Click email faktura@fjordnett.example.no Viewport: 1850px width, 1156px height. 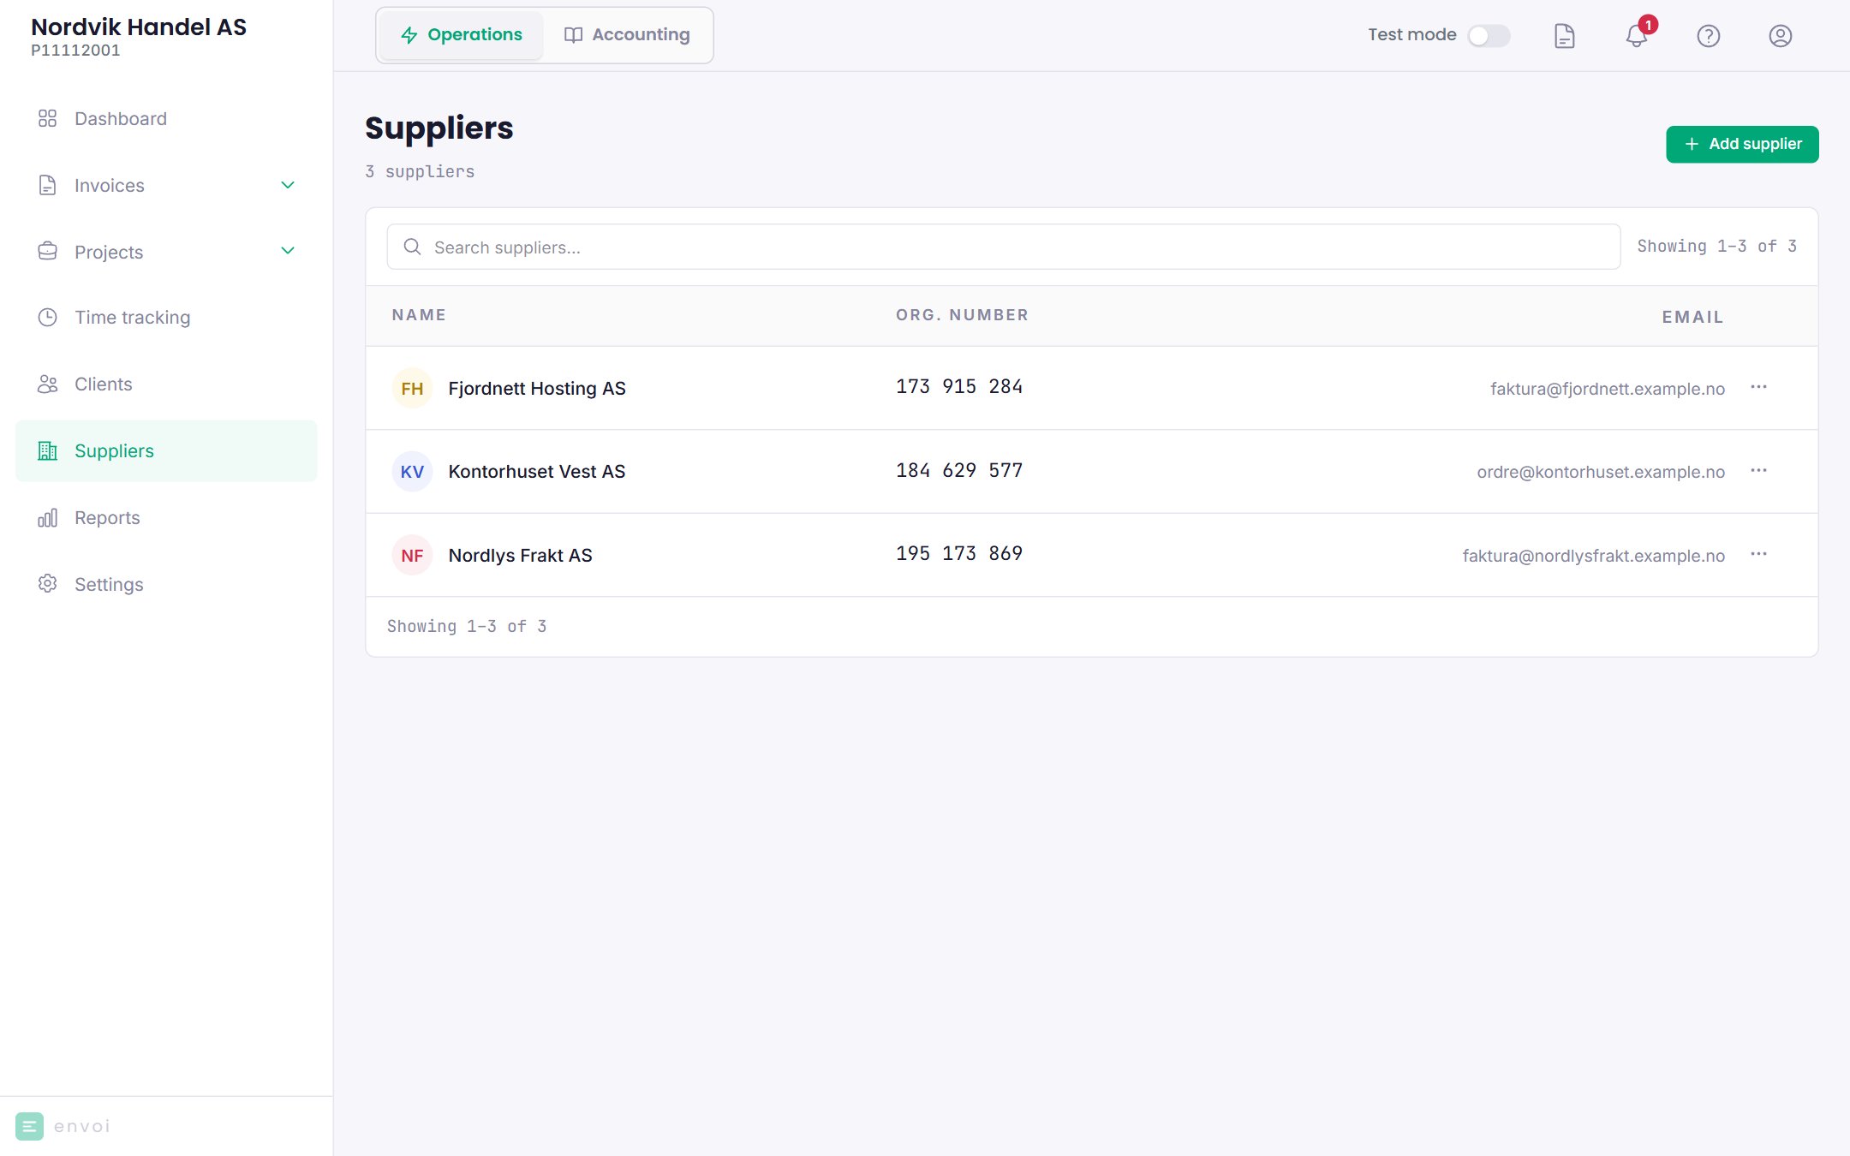(x=1607, y=389)
